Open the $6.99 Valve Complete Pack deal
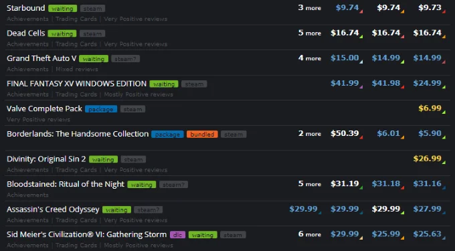The width and height of the screenshot is (455, 251). (x=430, y=108)
